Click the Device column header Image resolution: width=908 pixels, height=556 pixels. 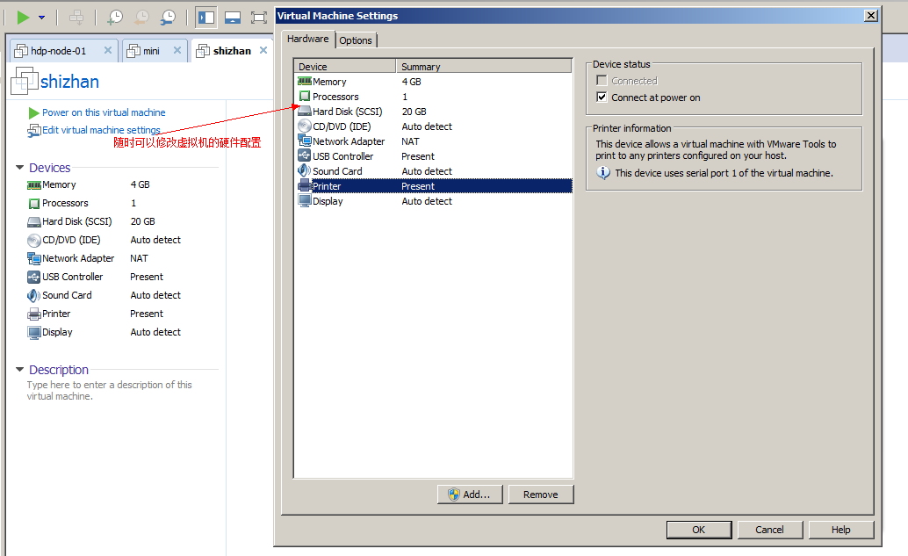click(345, 67)
